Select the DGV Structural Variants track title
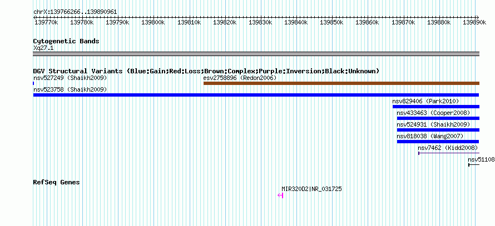 [x=206, y=71]
